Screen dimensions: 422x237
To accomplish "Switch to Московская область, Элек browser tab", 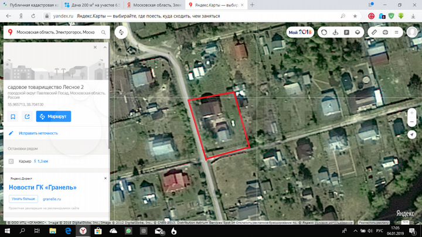I will [154, 5].
